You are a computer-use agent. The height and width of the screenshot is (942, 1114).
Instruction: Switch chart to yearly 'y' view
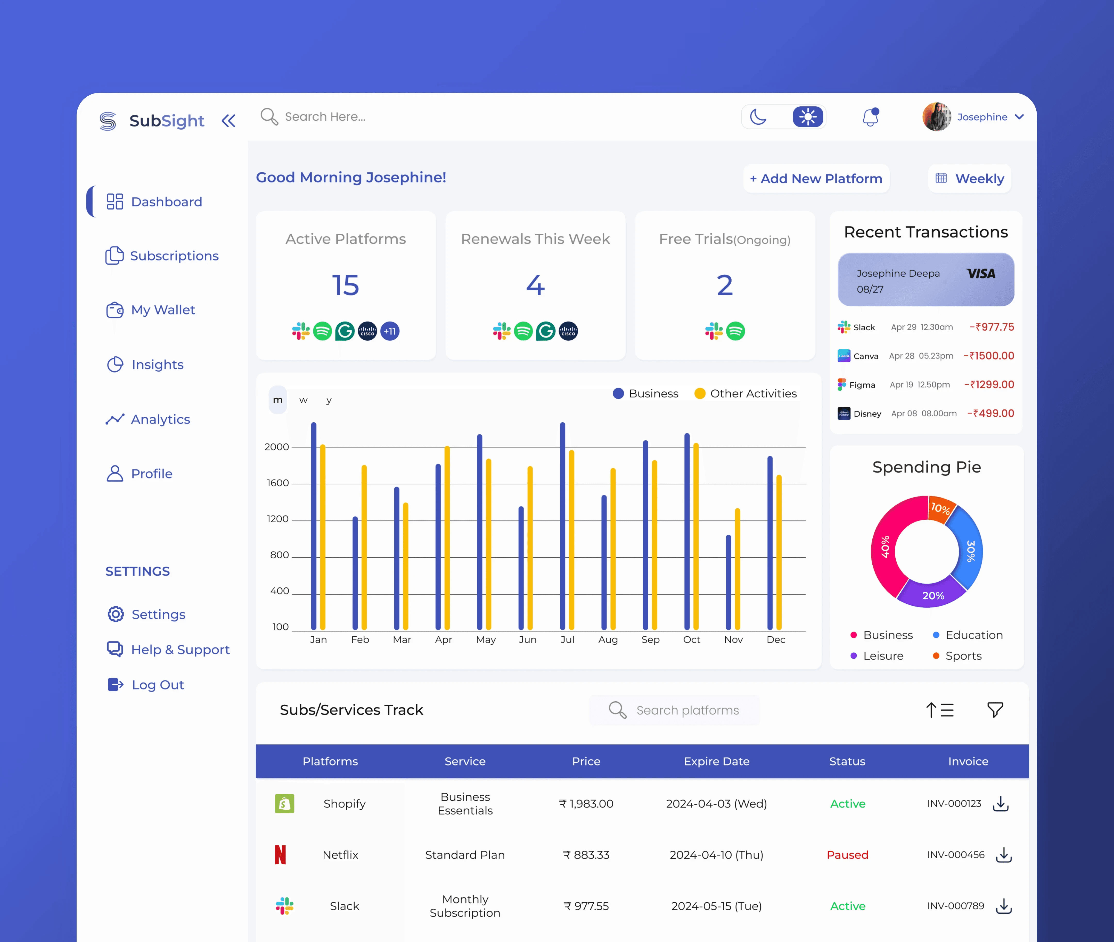(329, 400)
